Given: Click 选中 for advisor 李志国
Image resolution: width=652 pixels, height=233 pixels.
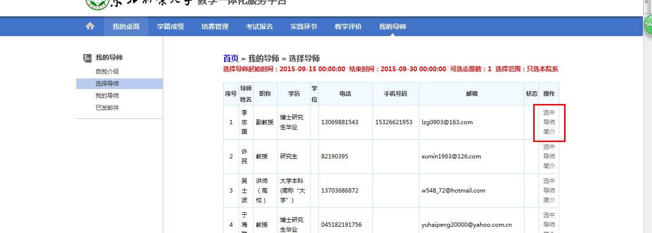Looking at the screenshot, I should (x=549, y=113).
